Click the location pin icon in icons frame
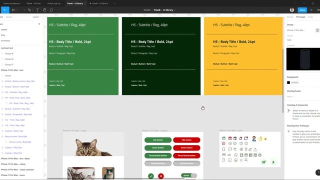 tap(246, 149)
